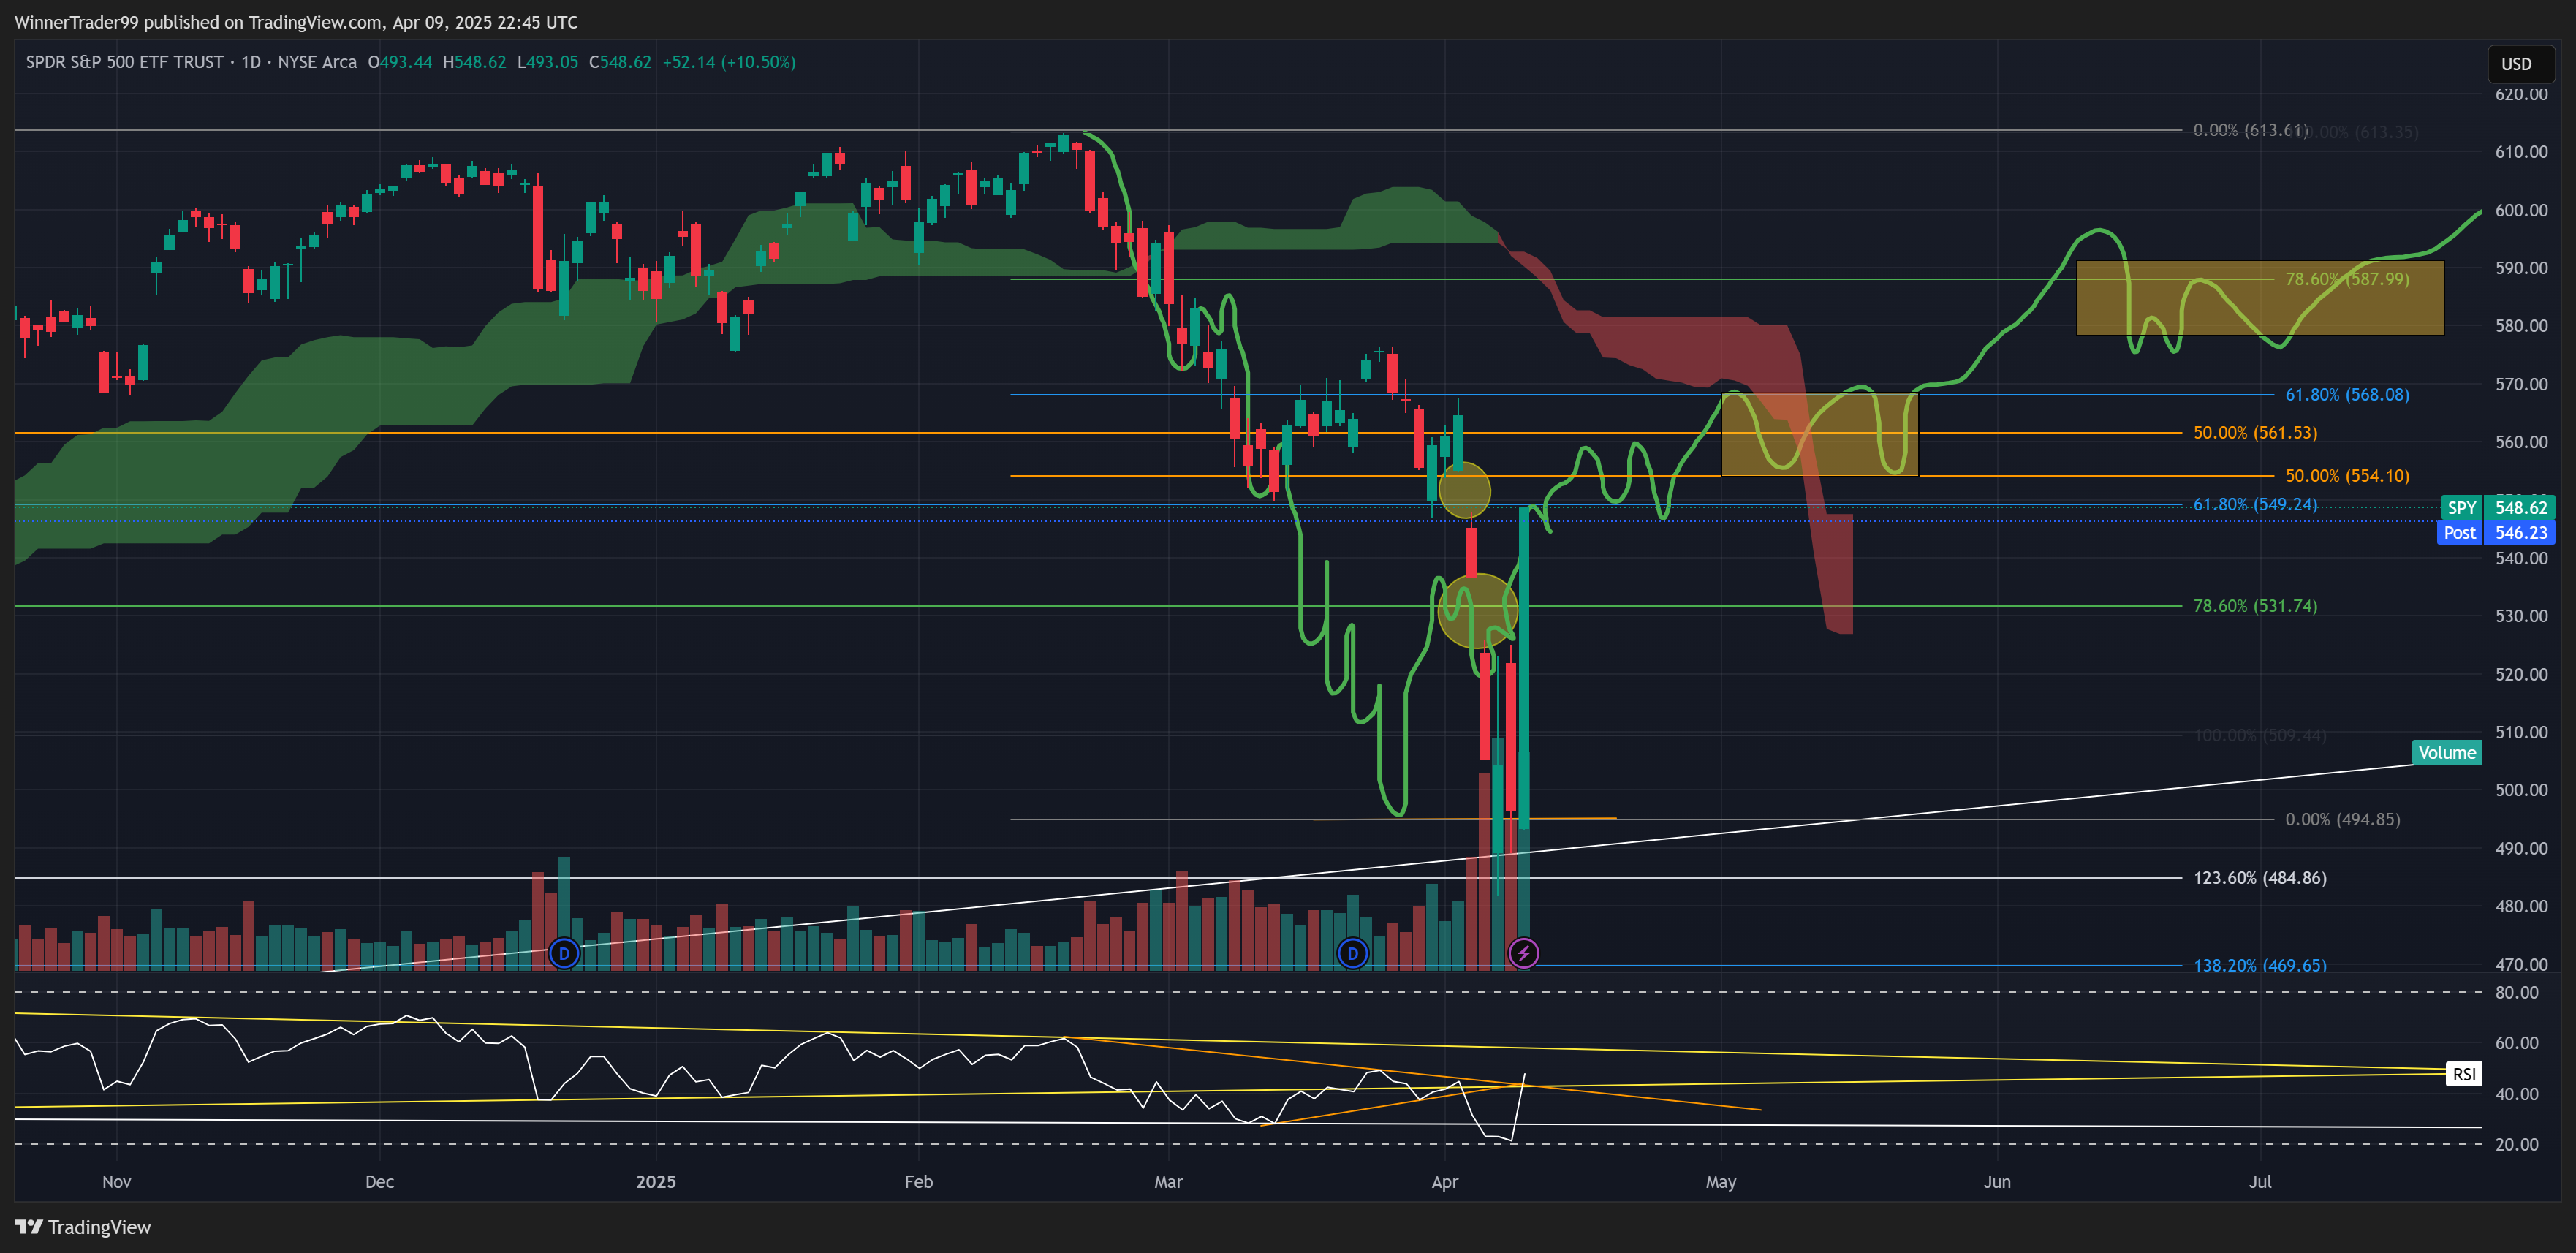Click the 'Jun' time axis label

click(x=1997, y=1181)
